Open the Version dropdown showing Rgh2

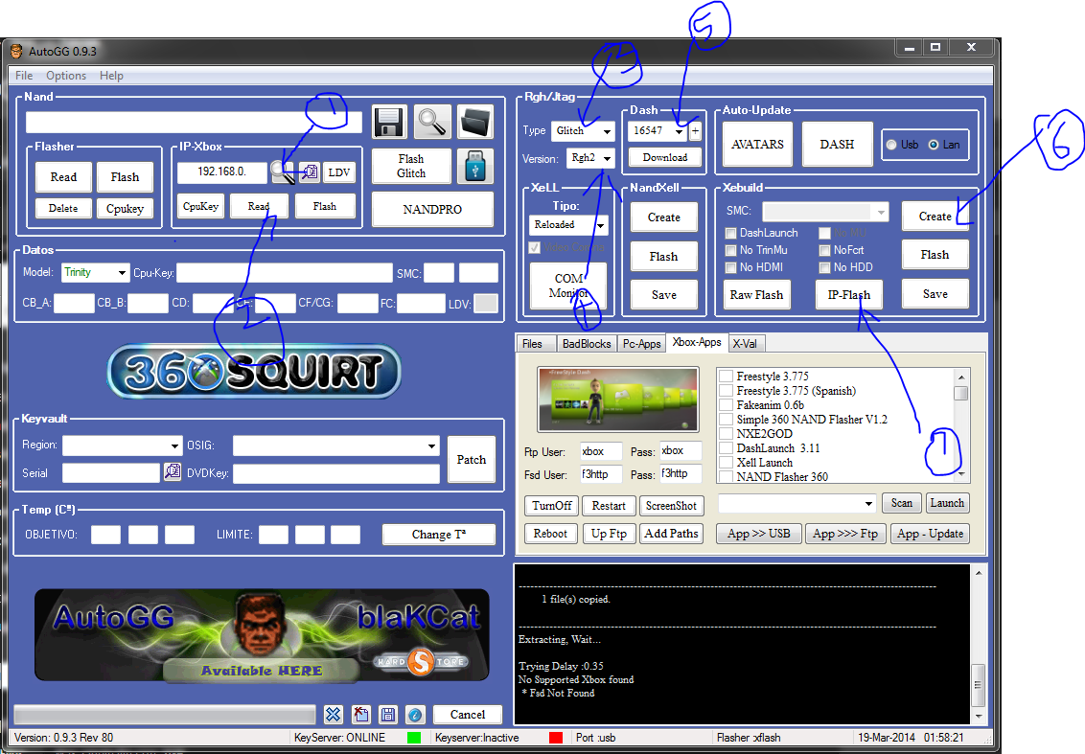590,158
